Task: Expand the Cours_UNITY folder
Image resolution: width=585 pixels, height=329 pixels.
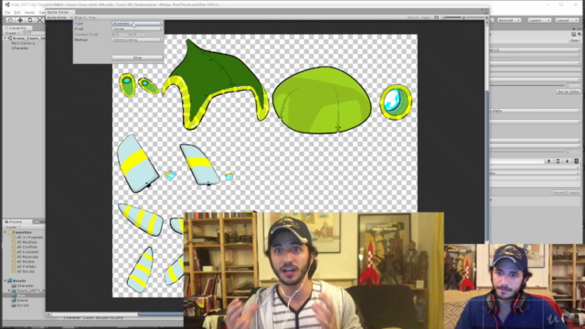Action: tap(9, 291)
